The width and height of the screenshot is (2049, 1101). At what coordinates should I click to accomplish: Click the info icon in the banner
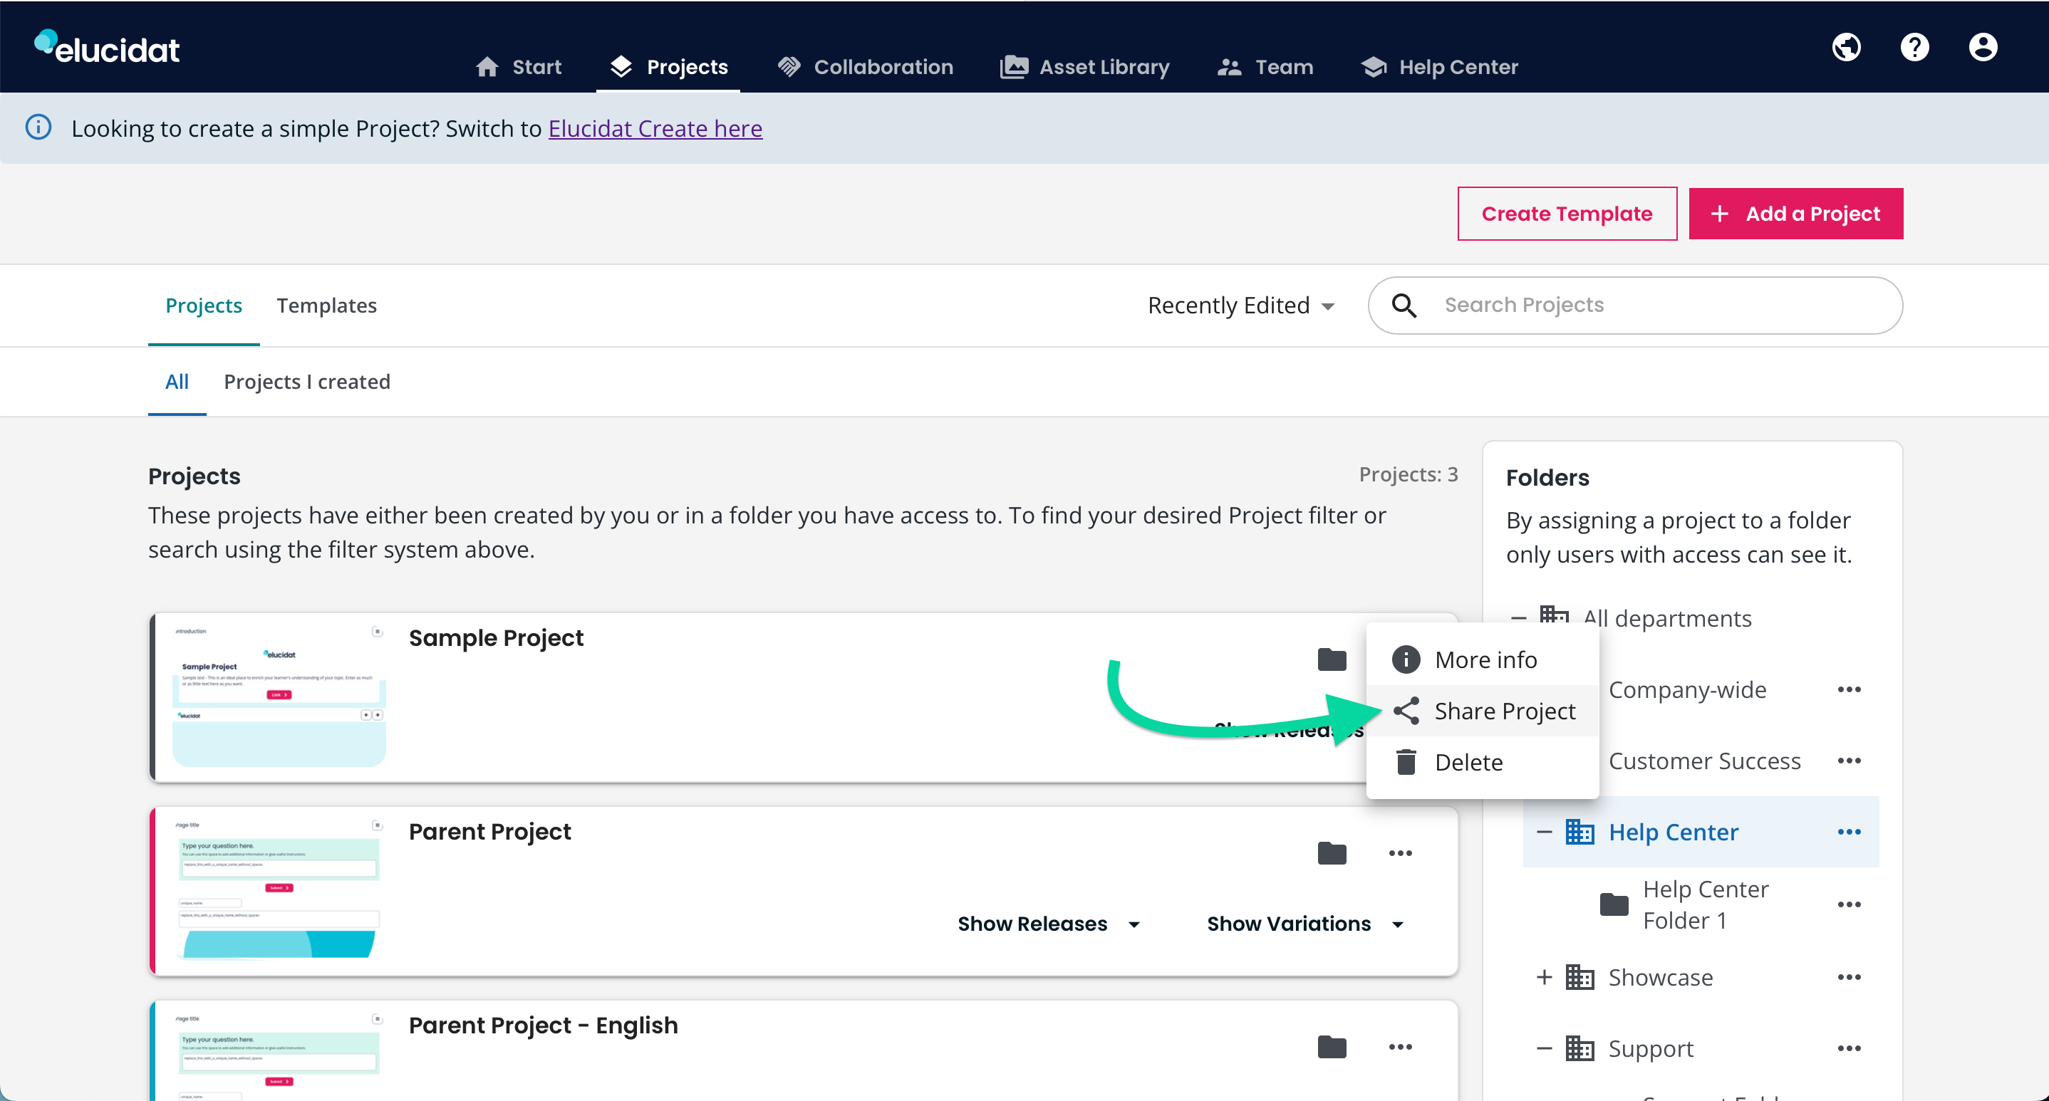point(38,127)
